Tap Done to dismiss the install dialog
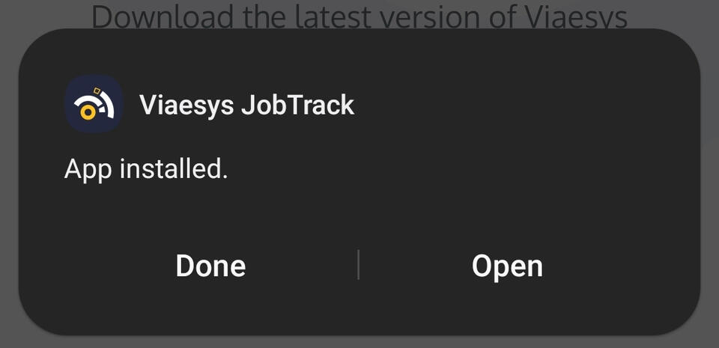The height and width of the screenshot is (348, 719). point(210,266)
